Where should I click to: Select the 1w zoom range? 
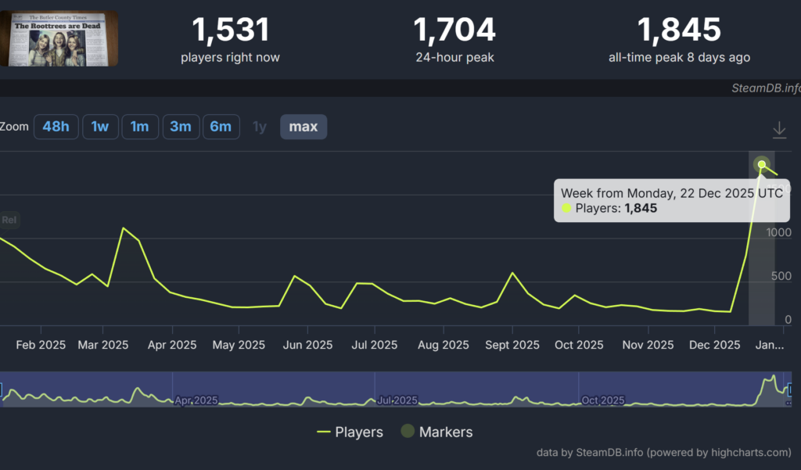point(99,127)
